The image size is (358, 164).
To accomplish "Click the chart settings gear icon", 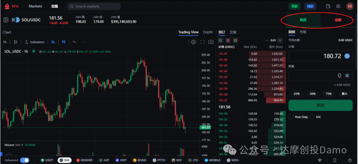I will tap(193, 42).
